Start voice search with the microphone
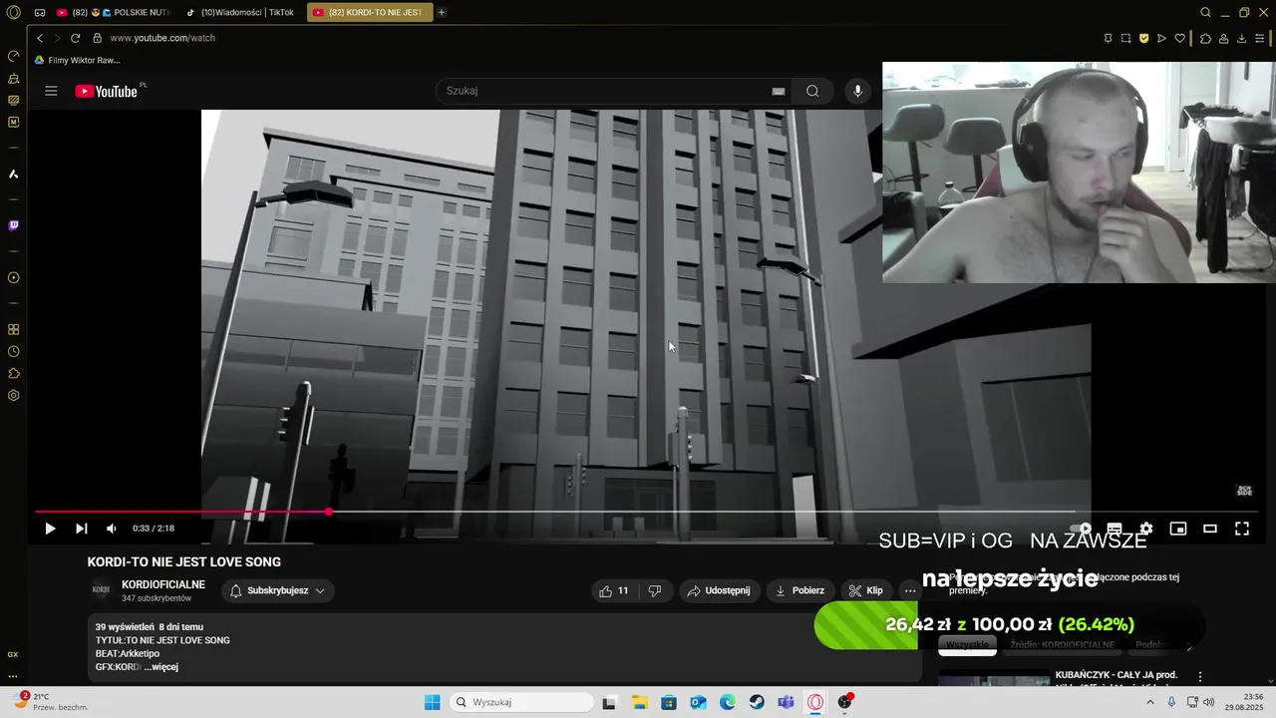This screenshot has width=1276, height=718. click(857, 91)
